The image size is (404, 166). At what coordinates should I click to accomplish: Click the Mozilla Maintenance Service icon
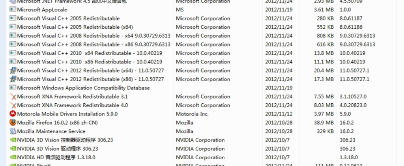pos(13,131)
